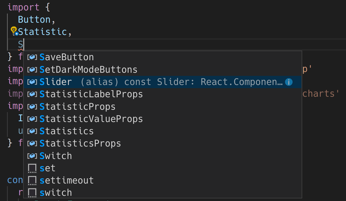Click the lightbulb code action icon

click(x=14, y=31)
